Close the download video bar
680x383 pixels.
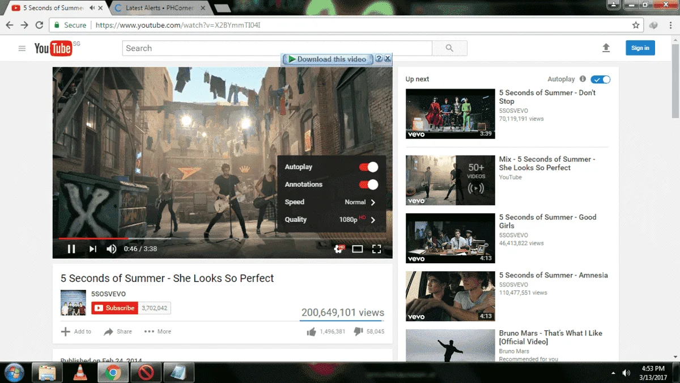click(x=388, y=59)
